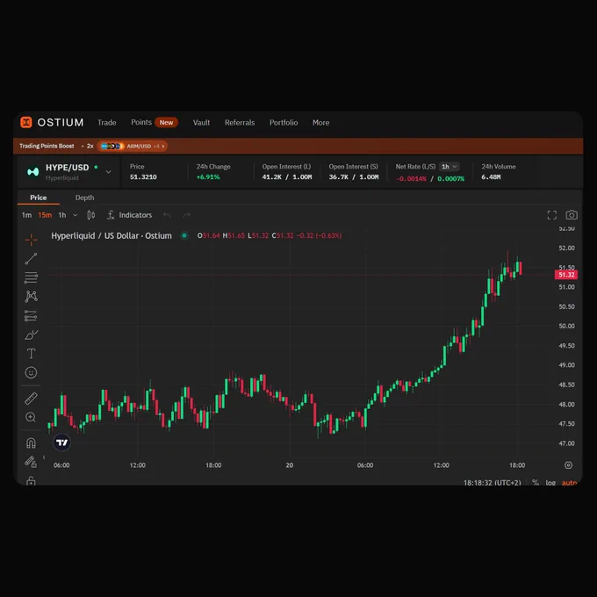Switch to the Price tab

tap(39, 198)
